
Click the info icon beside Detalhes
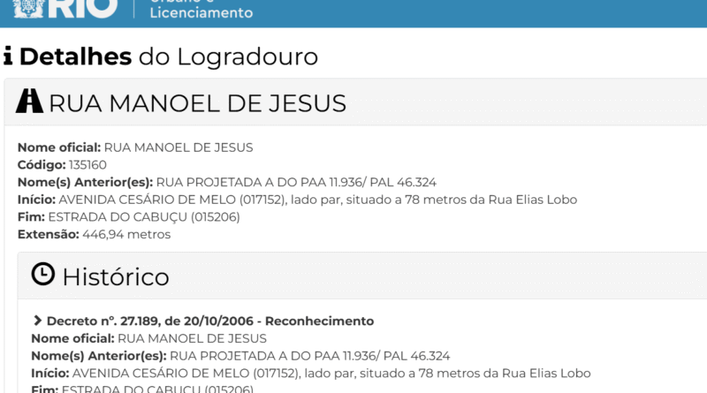click(8, 57)
